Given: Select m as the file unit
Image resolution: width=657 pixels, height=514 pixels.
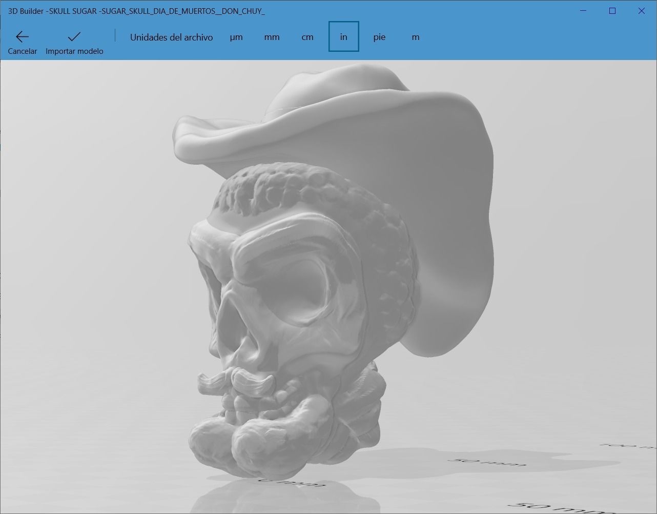Looking at the screenshot, I should click(416, 36).
